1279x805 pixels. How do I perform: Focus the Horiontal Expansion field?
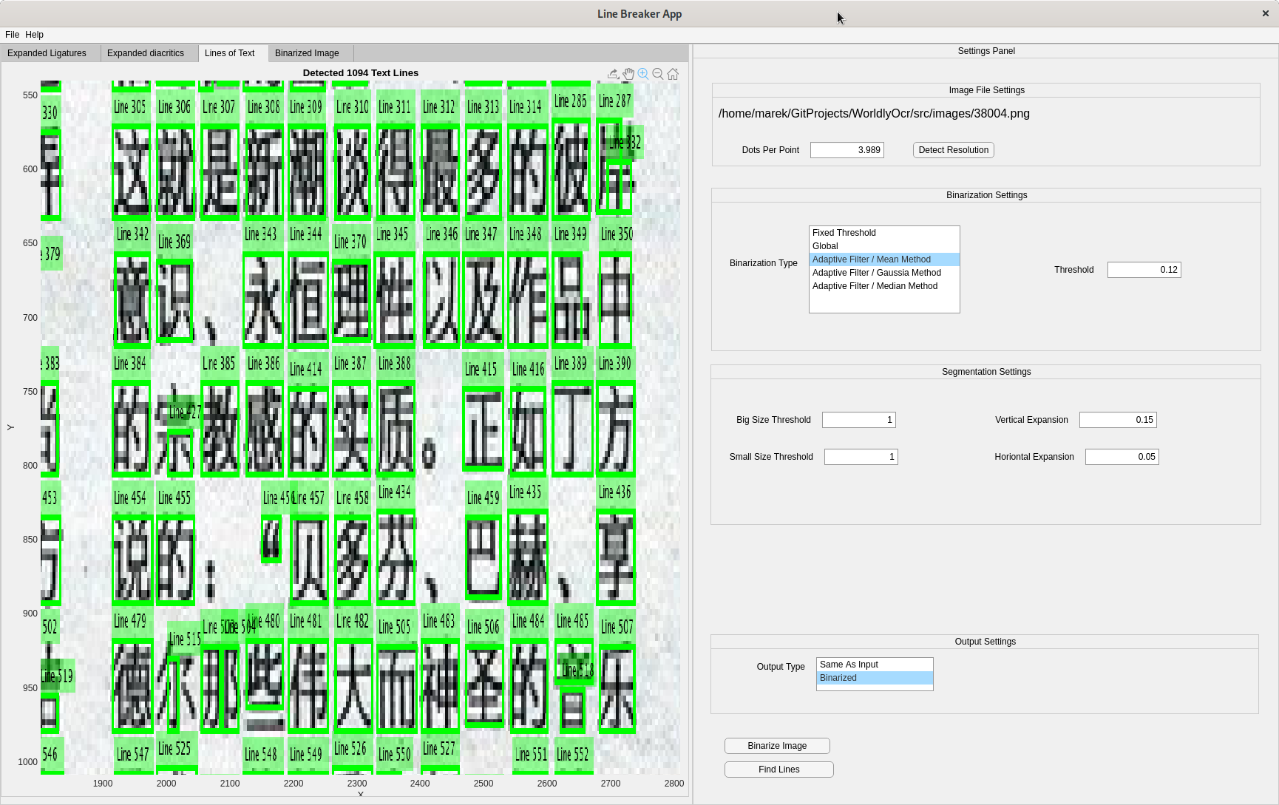(x=1122, y=457)
